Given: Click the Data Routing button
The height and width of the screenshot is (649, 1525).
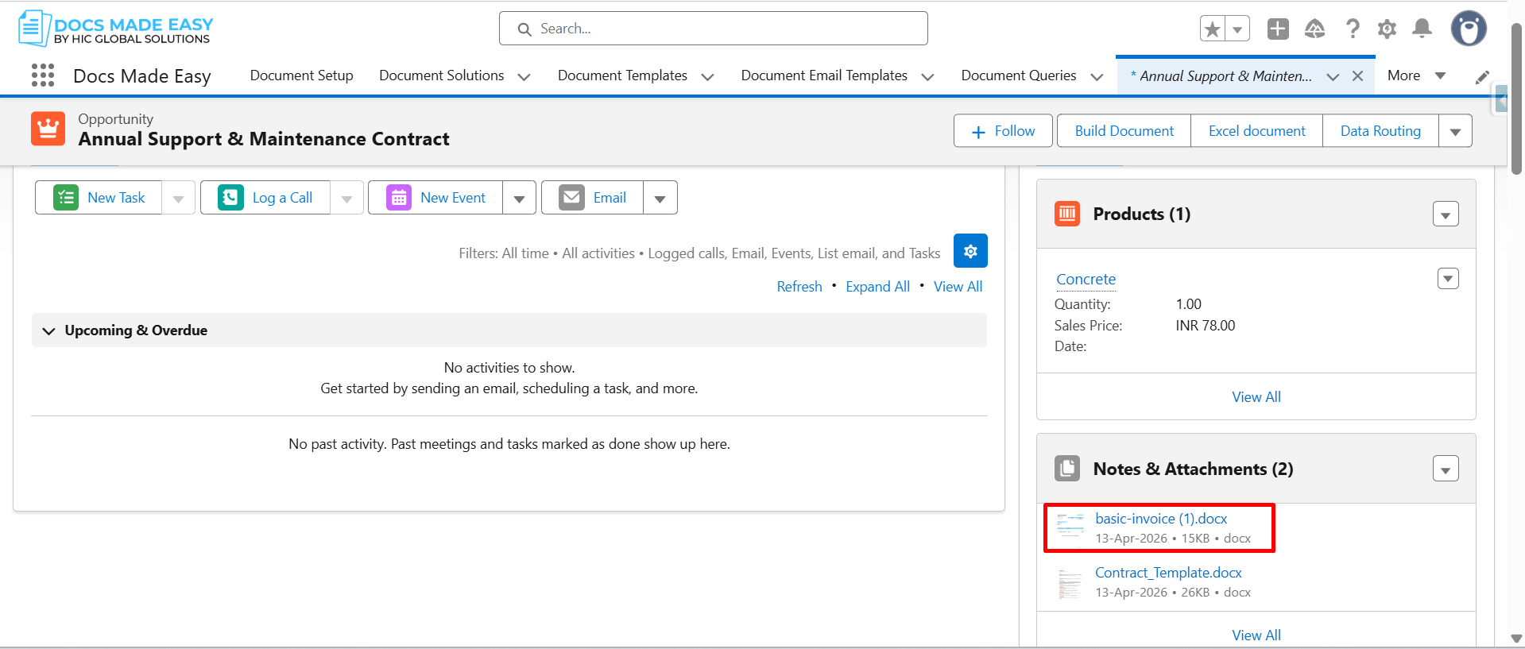Looking at the screenshot, I should tap(1380, 131).
